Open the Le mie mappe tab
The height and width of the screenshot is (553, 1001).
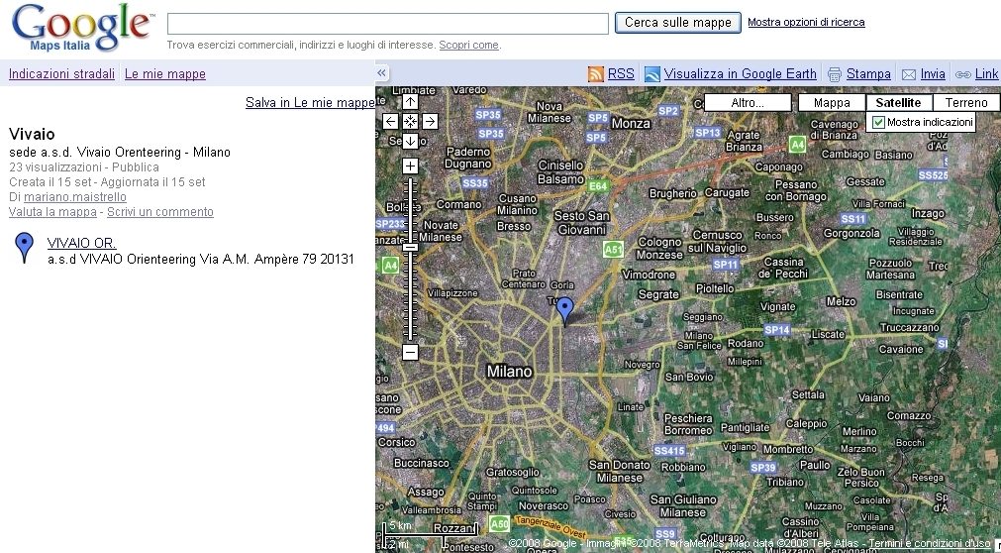click(x=164, y=73)
